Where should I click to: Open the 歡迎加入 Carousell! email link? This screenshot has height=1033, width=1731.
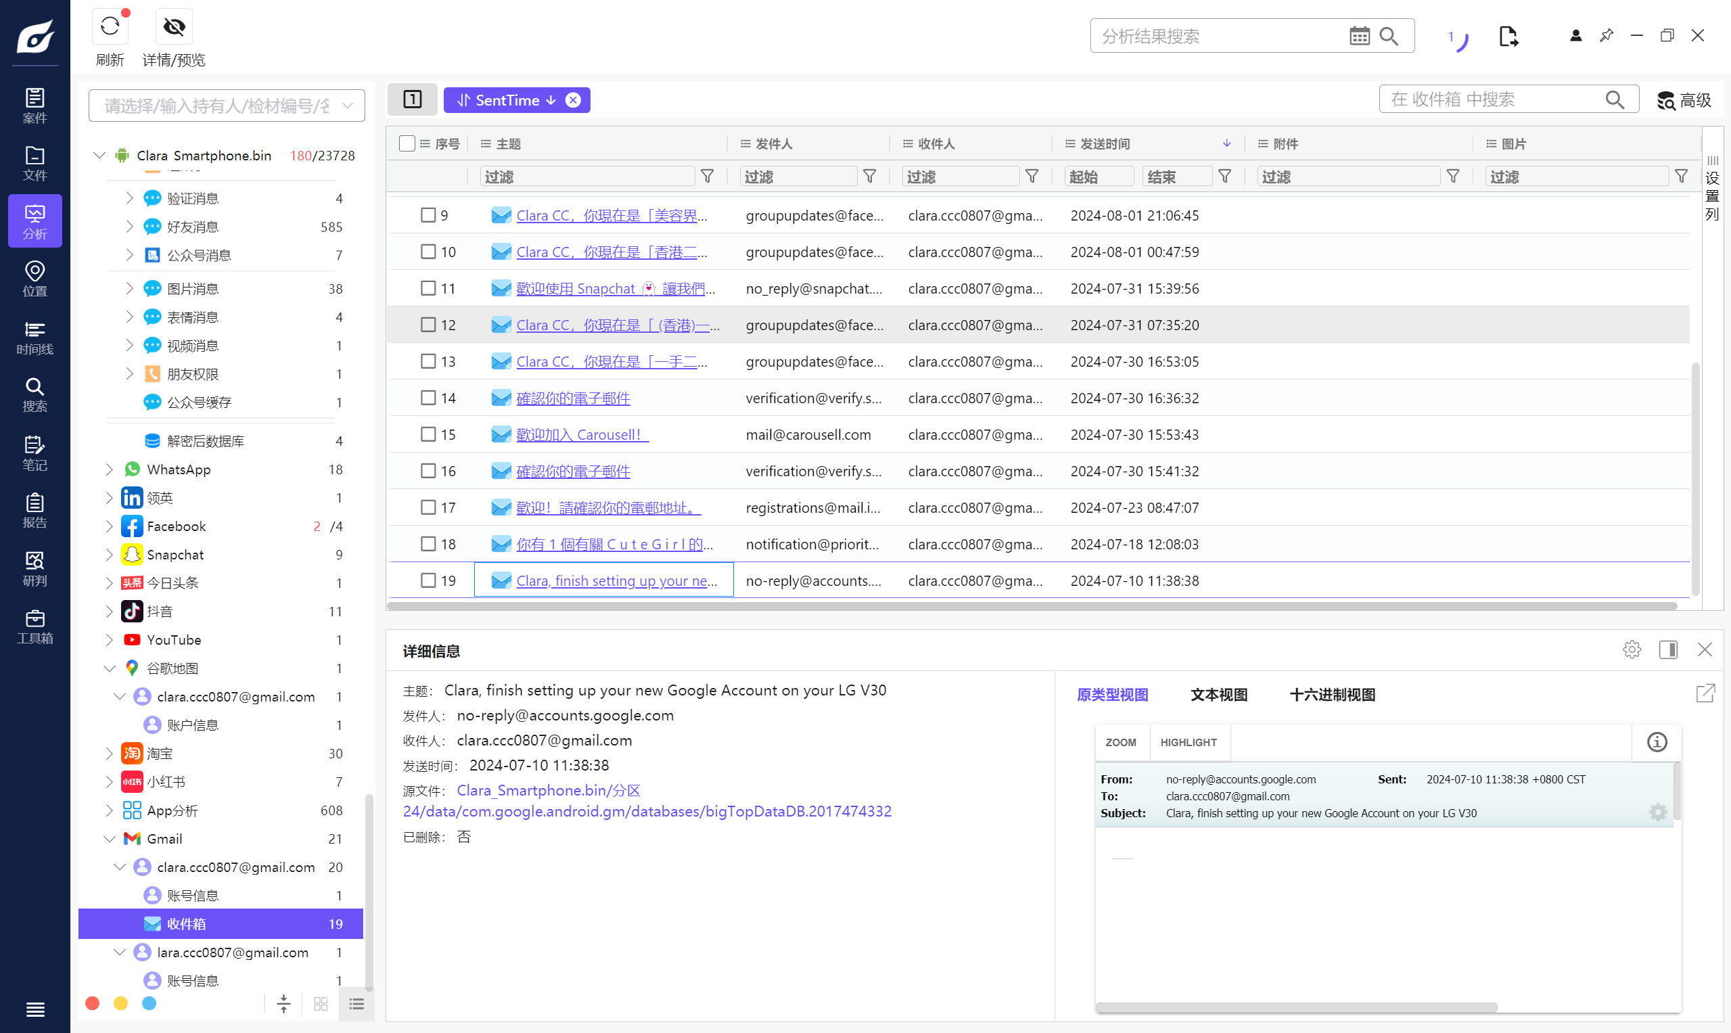[x=582, y=435]
